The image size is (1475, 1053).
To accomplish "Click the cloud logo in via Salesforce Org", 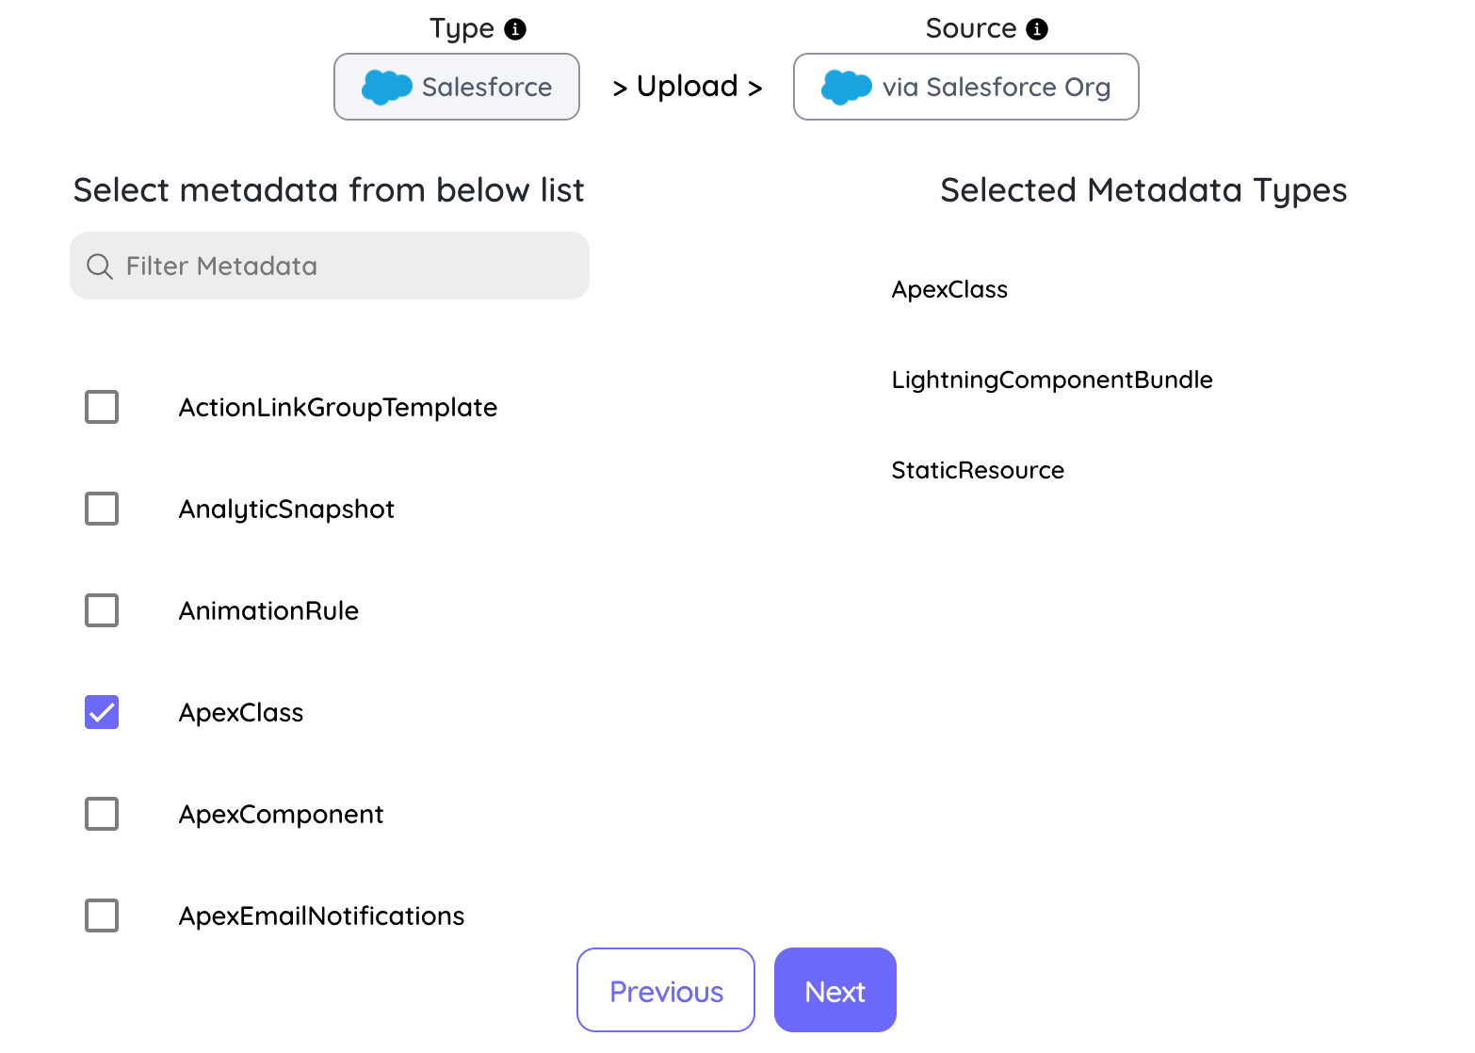I will [x=847, y=87].
